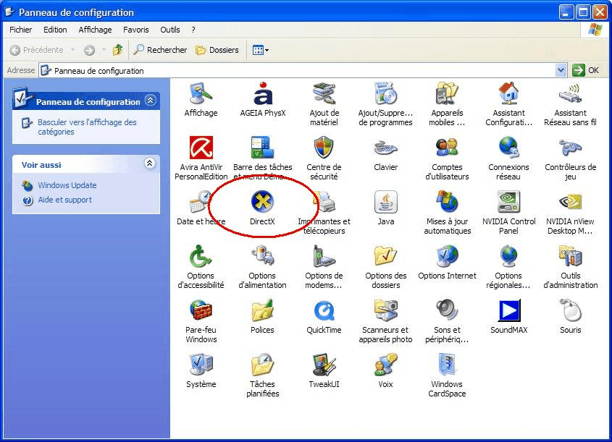Viewport: 612px width, 442px height.
Task: Click the OK go button
Action: (585, 70)
